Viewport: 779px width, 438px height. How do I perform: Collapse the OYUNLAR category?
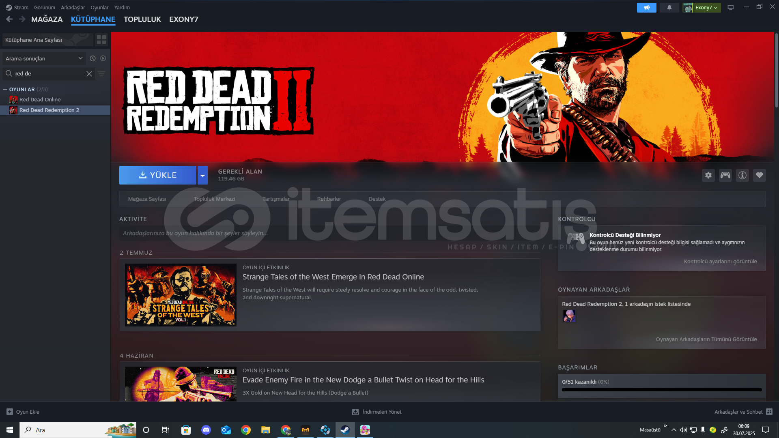click(5, 89)
